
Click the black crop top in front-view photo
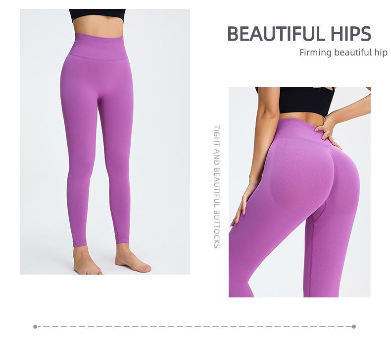tap(97, 15)
